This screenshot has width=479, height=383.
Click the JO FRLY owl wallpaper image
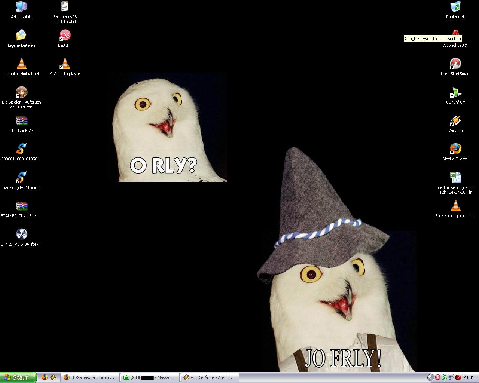[336, 260]
